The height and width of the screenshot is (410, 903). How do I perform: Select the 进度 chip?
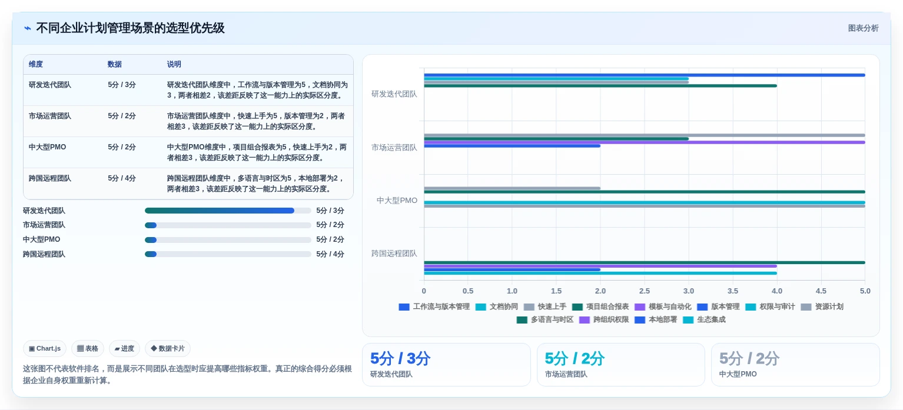coord(124,348)
